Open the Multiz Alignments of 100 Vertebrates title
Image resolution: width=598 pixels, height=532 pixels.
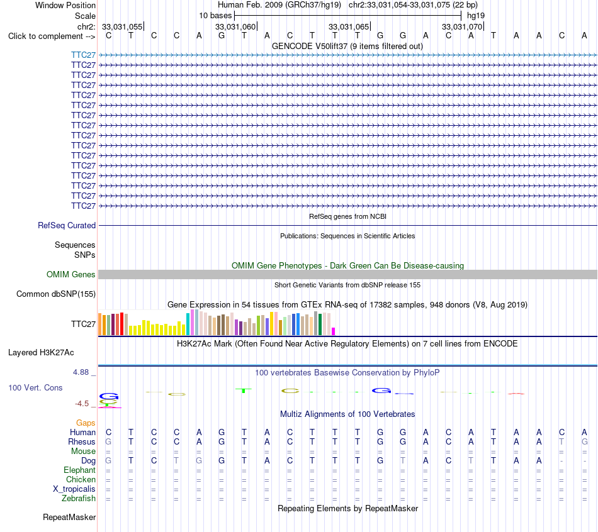pos(347,414)
